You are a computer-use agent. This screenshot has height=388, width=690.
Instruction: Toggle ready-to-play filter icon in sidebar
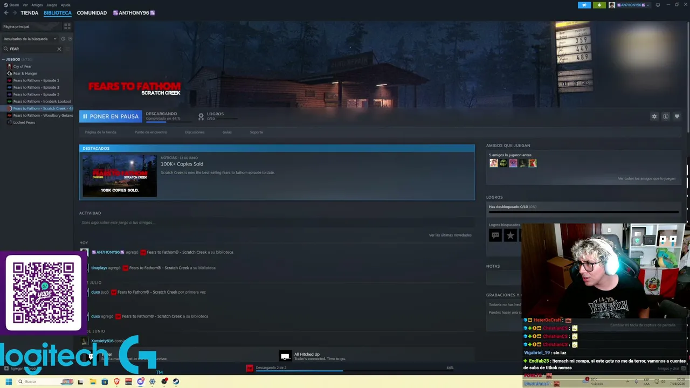click(x=70, y=39)
